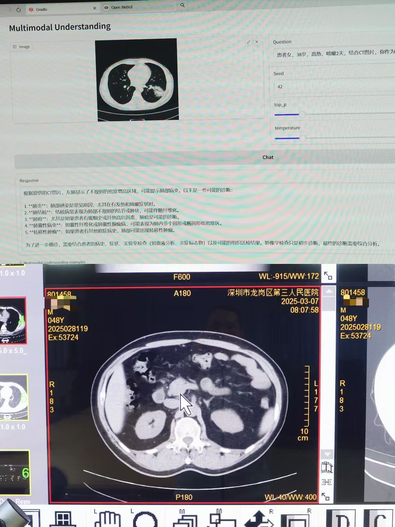Click the expand viewport icon next to WL:-915/WW:172
The width and height of the screenshot is (395, 527).
click(x=328, y=276)
